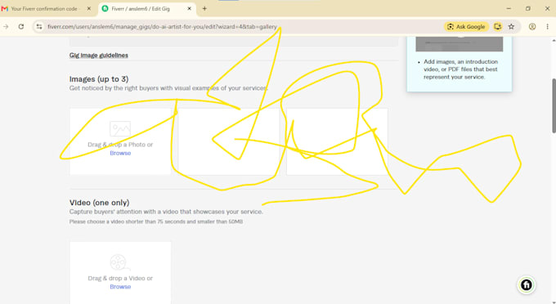The height and width of the screenshot is (304, 556).
Task: Click the Gmail favicon on the first tab
Action: [5, 9]
